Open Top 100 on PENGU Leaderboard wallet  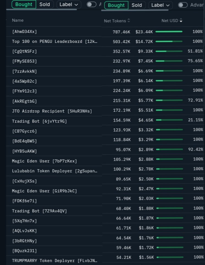54,41
